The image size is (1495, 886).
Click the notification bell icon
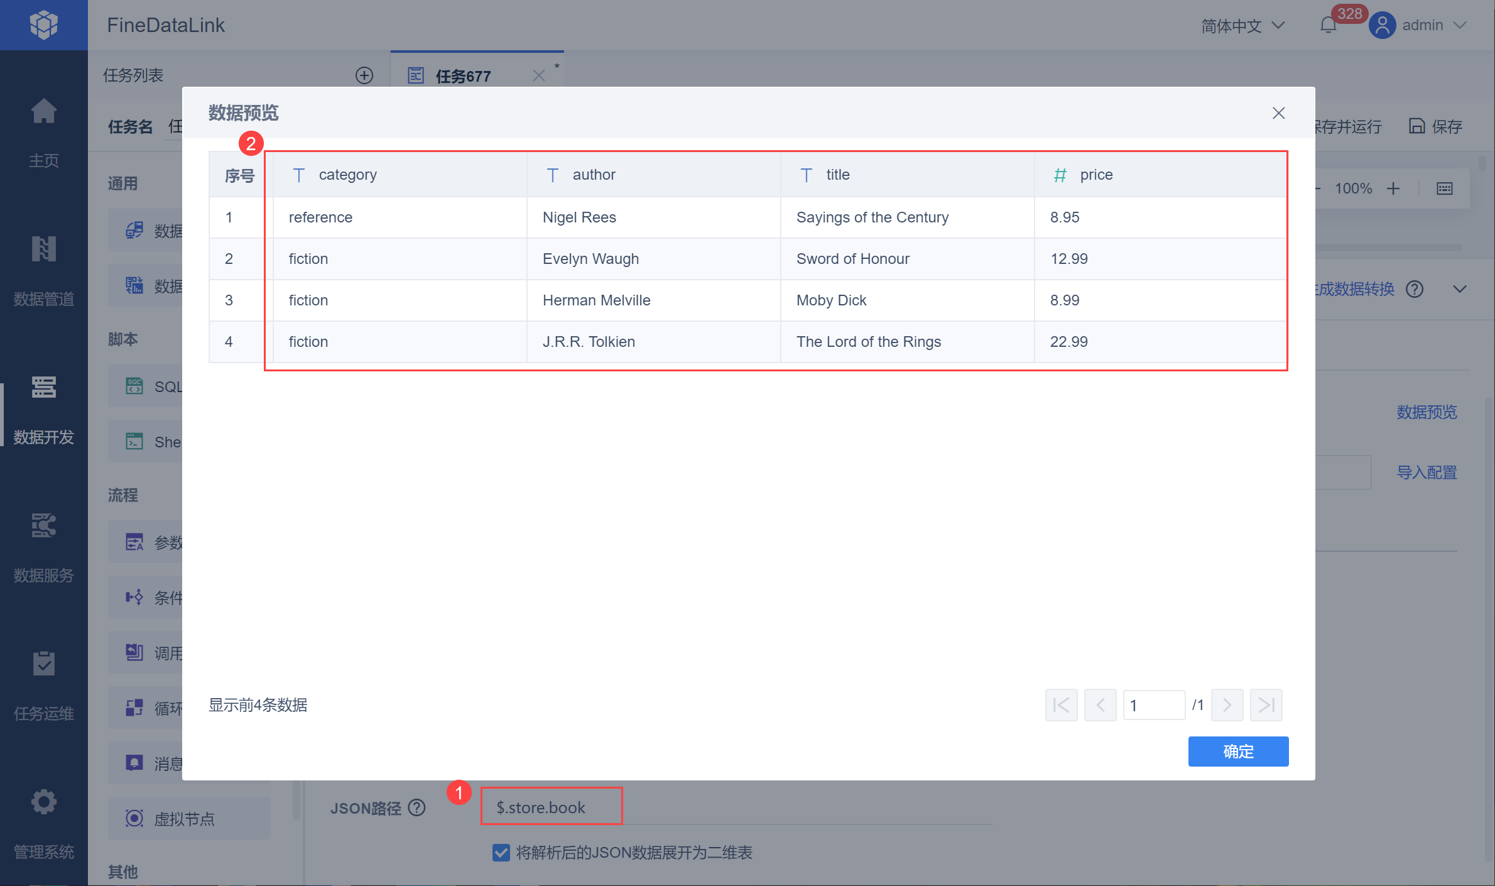point(1328,25)
